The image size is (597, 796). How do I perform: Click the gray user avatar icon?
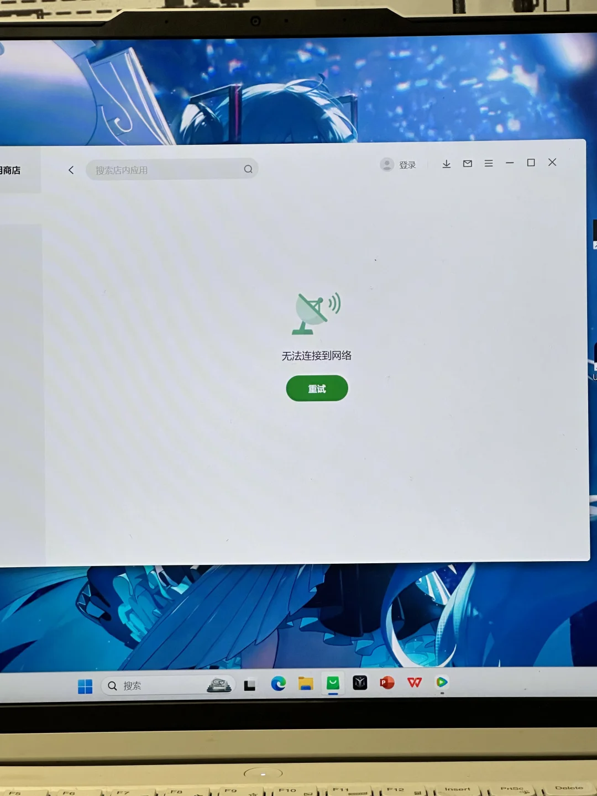pyautogui.click(x=387, y=164)
